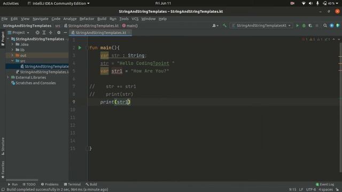Click 4 spaces indent setting
The image size is (342, 192).
[x=325, y=190]
